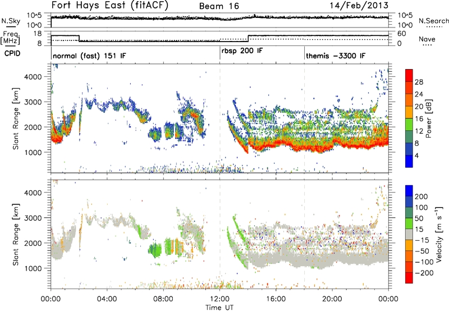Click the "N.Sky" legend label

tap(11, 21)
